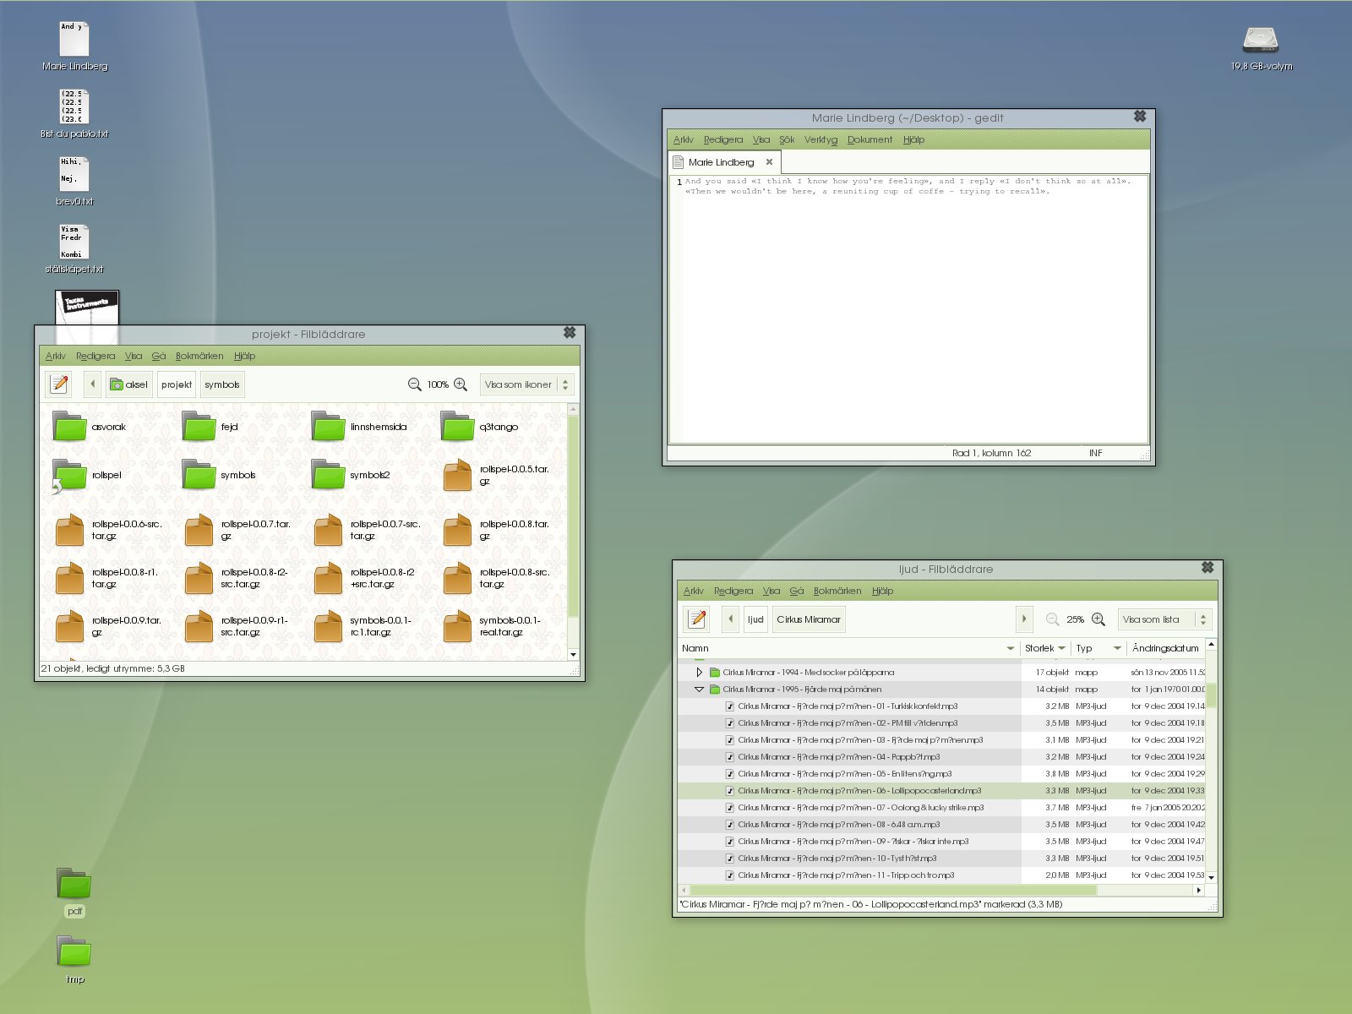Close the gedit window
Image resolution: width=1352 pixels, height=1014 pixels.
tap(1140, 117)
